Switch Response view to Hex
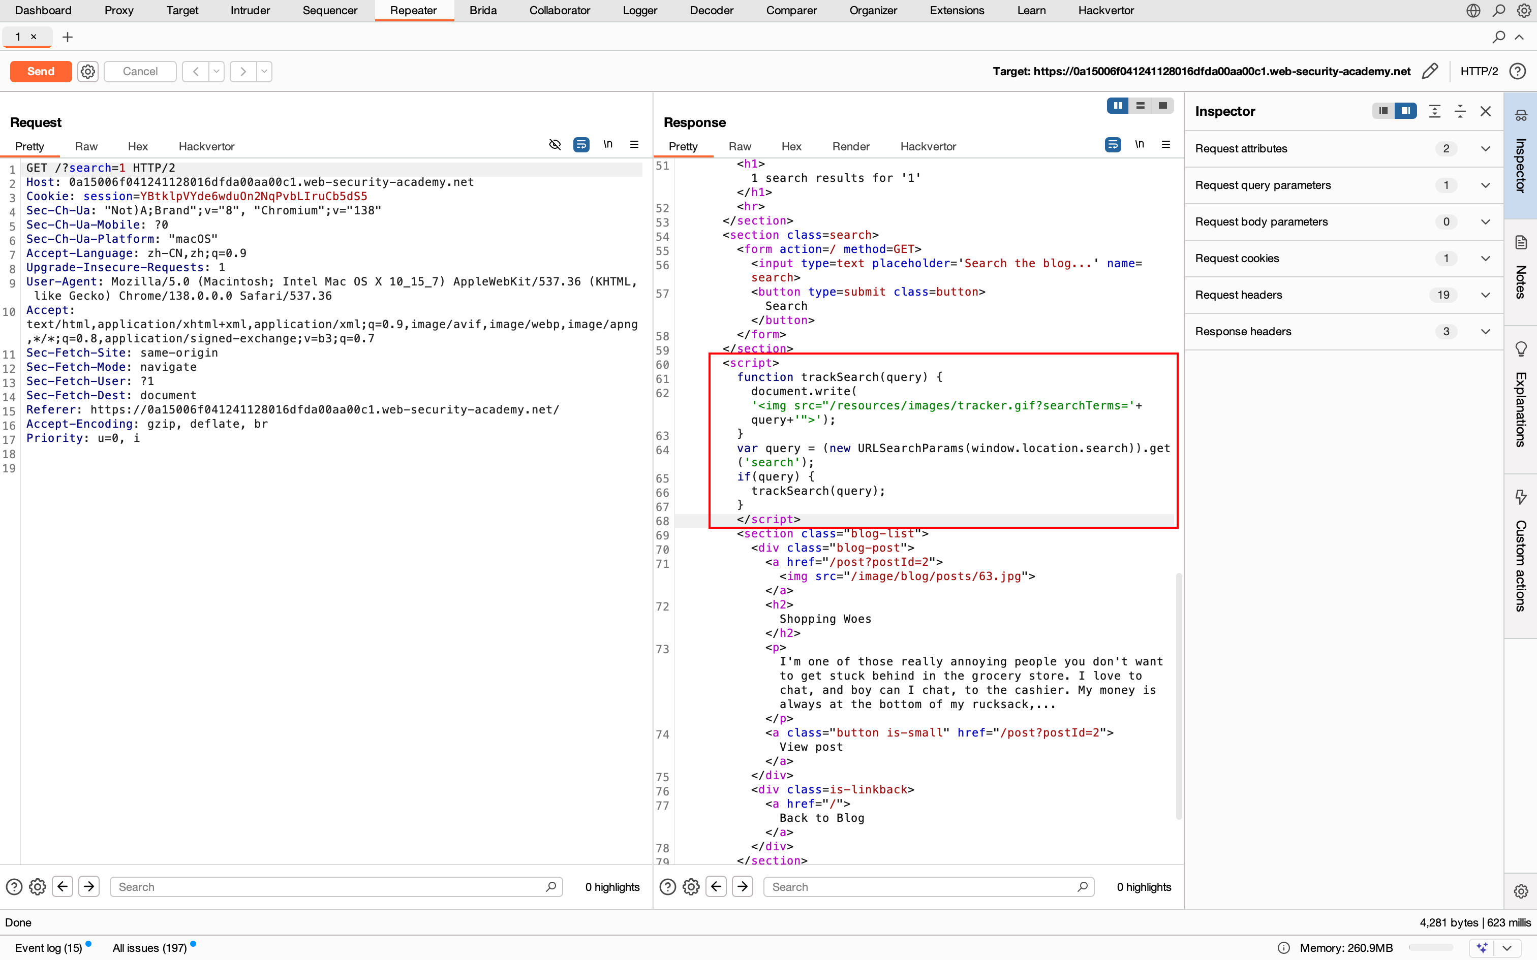Image resolution: width=1537 pixels, height=960 pixels. [791, 146]
